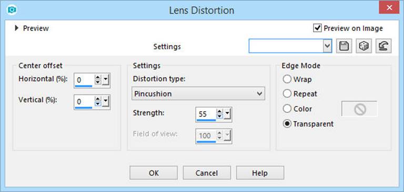Open the Horizontal offset slider popup arrow

[x=106, y=80]
